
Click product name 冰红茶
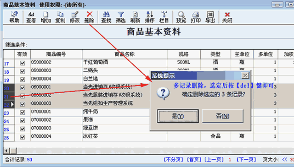(x=90, y=136)
